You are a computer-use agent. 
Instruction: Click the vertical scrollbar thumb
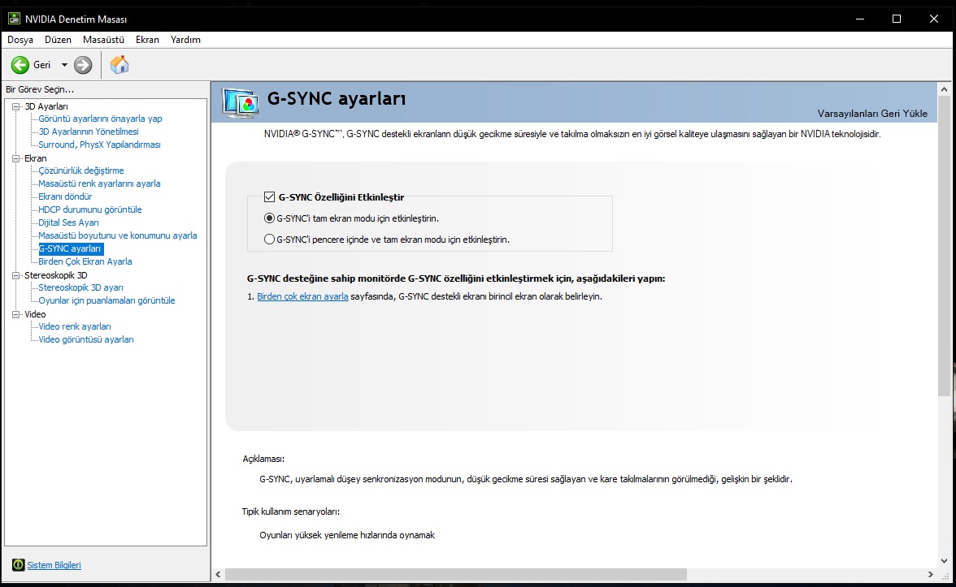pyautogui.click(x=944, y=247)
